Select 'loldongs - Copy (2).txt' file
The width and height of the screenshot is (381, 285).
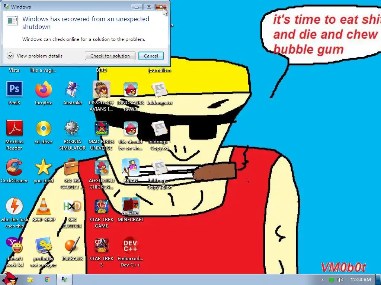pyautogui.click(x=159, y=167)
